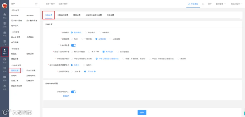This screenshot has height=117, width=245.
Task: Click the blue 保存 button
Action: pyautogui.click(x=142, y=112)
